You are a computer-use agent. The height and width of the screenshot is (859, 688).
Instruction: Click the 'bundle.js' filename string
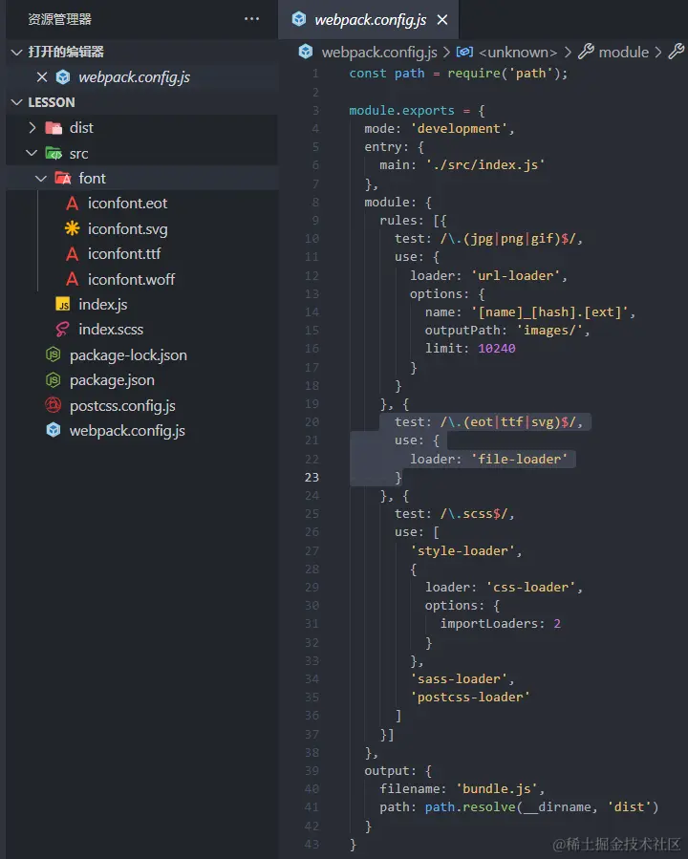(x=497, y=789)
